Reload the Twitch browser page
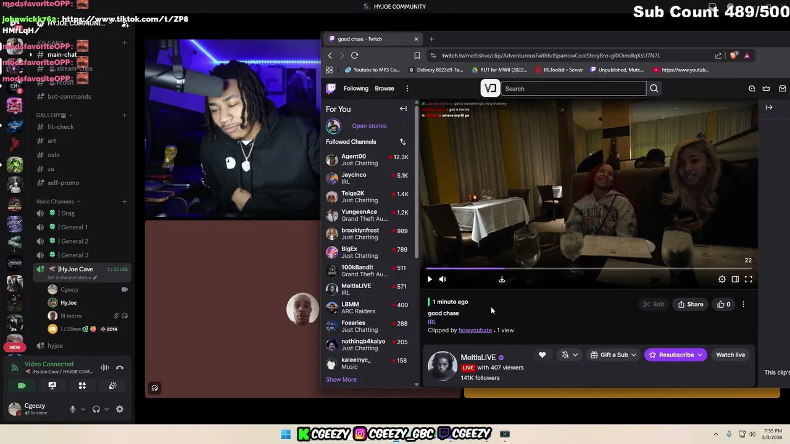Screen dimensions: 790x444 (x=354, y=55)
